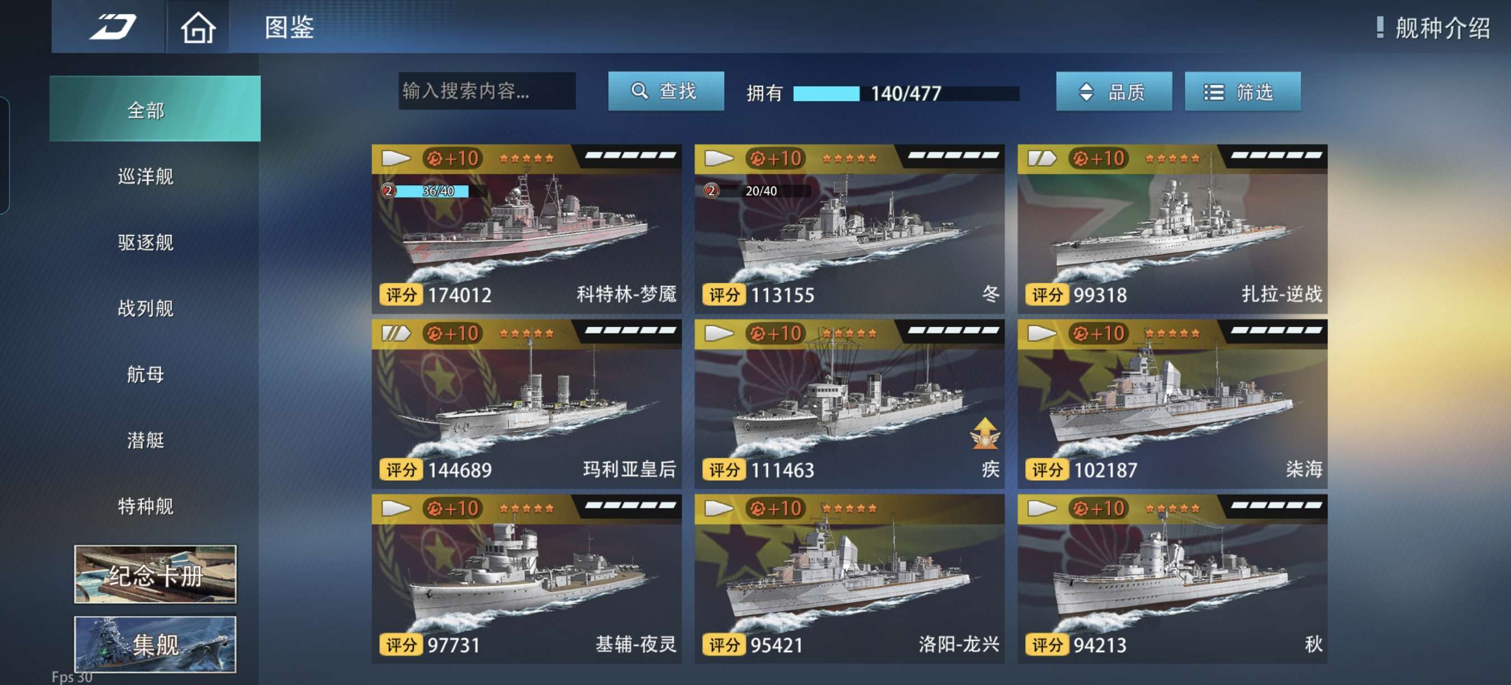1511x685 pixels.
Task: Click the magnifier search icon
Action: click(639, 91)
